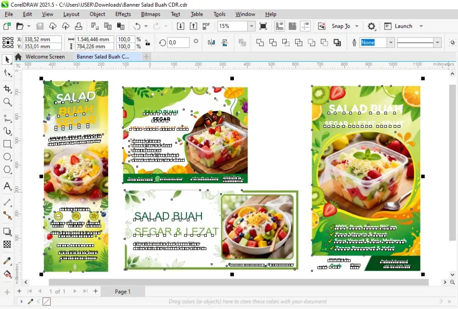Click the Intersect shapes icon
Screen dimensions: 458x309
click(x=286, y=42)
